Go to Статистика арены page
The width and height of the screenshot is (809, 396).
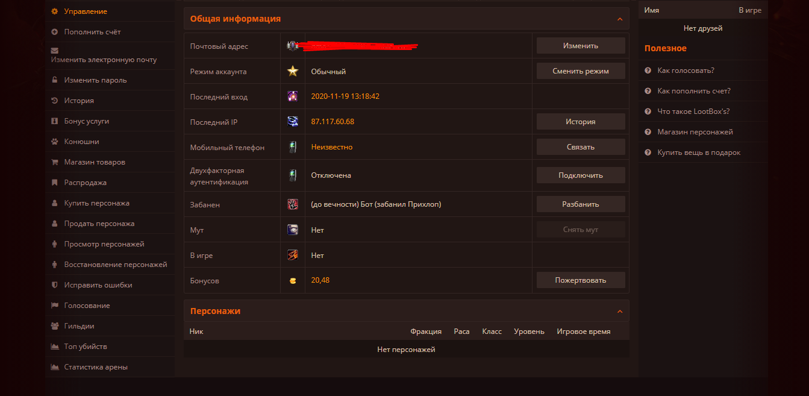pos(96,367)
